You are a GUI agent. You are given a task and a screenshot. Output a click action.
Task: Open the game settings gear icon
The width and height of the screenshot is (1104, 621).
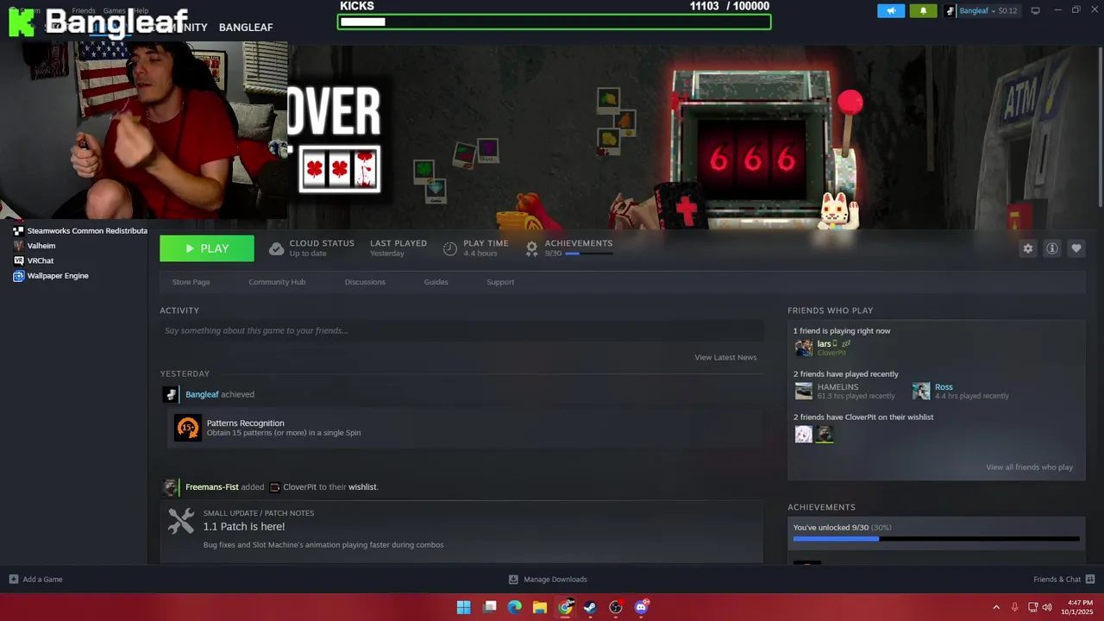[1027, 248]
